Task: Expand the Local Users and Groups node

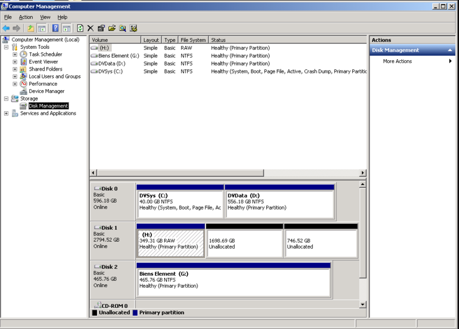Action: pos(15,76)
